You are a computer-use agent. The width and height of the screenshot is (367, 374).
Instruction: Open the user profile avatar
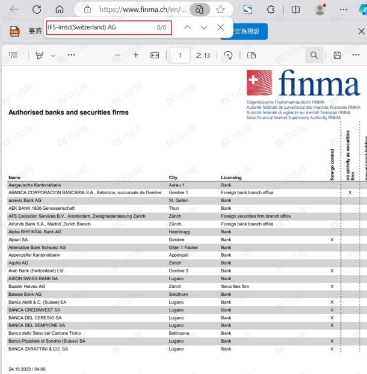320,10
